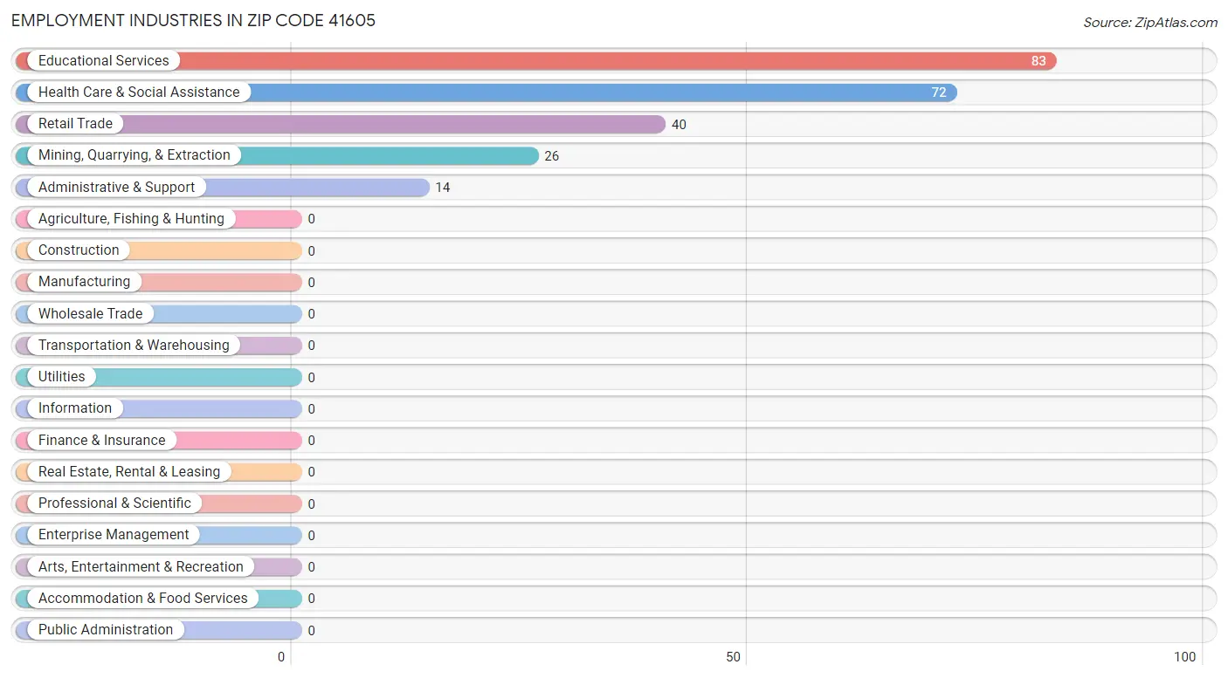
Task: Click the axis label 50
Action: (x=734, y=657)
